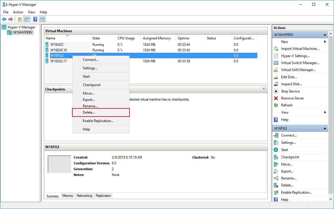Sort by the CPU Usage column header
The width and height of the screenshot is (334, 209).
128,38
